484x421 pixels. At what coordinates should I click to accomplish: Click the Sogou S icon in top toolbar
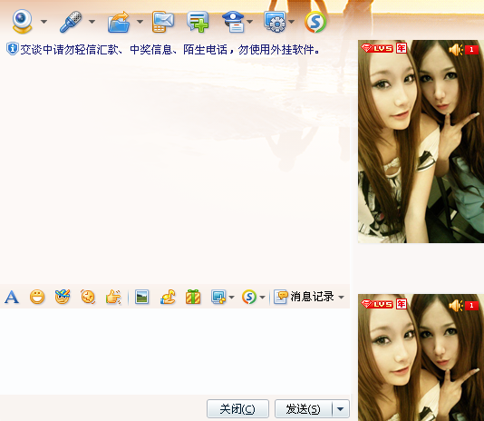coord(315,22)
